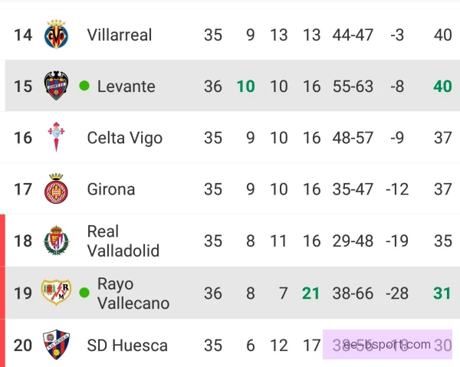The height and width of the screenshot is (367, 460).
Task: Click Levante's highlighted 40 points value
Action: (x=442, y=86)
